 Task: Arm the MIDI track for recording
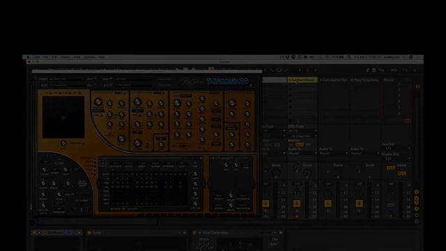[x=296, y=216]
